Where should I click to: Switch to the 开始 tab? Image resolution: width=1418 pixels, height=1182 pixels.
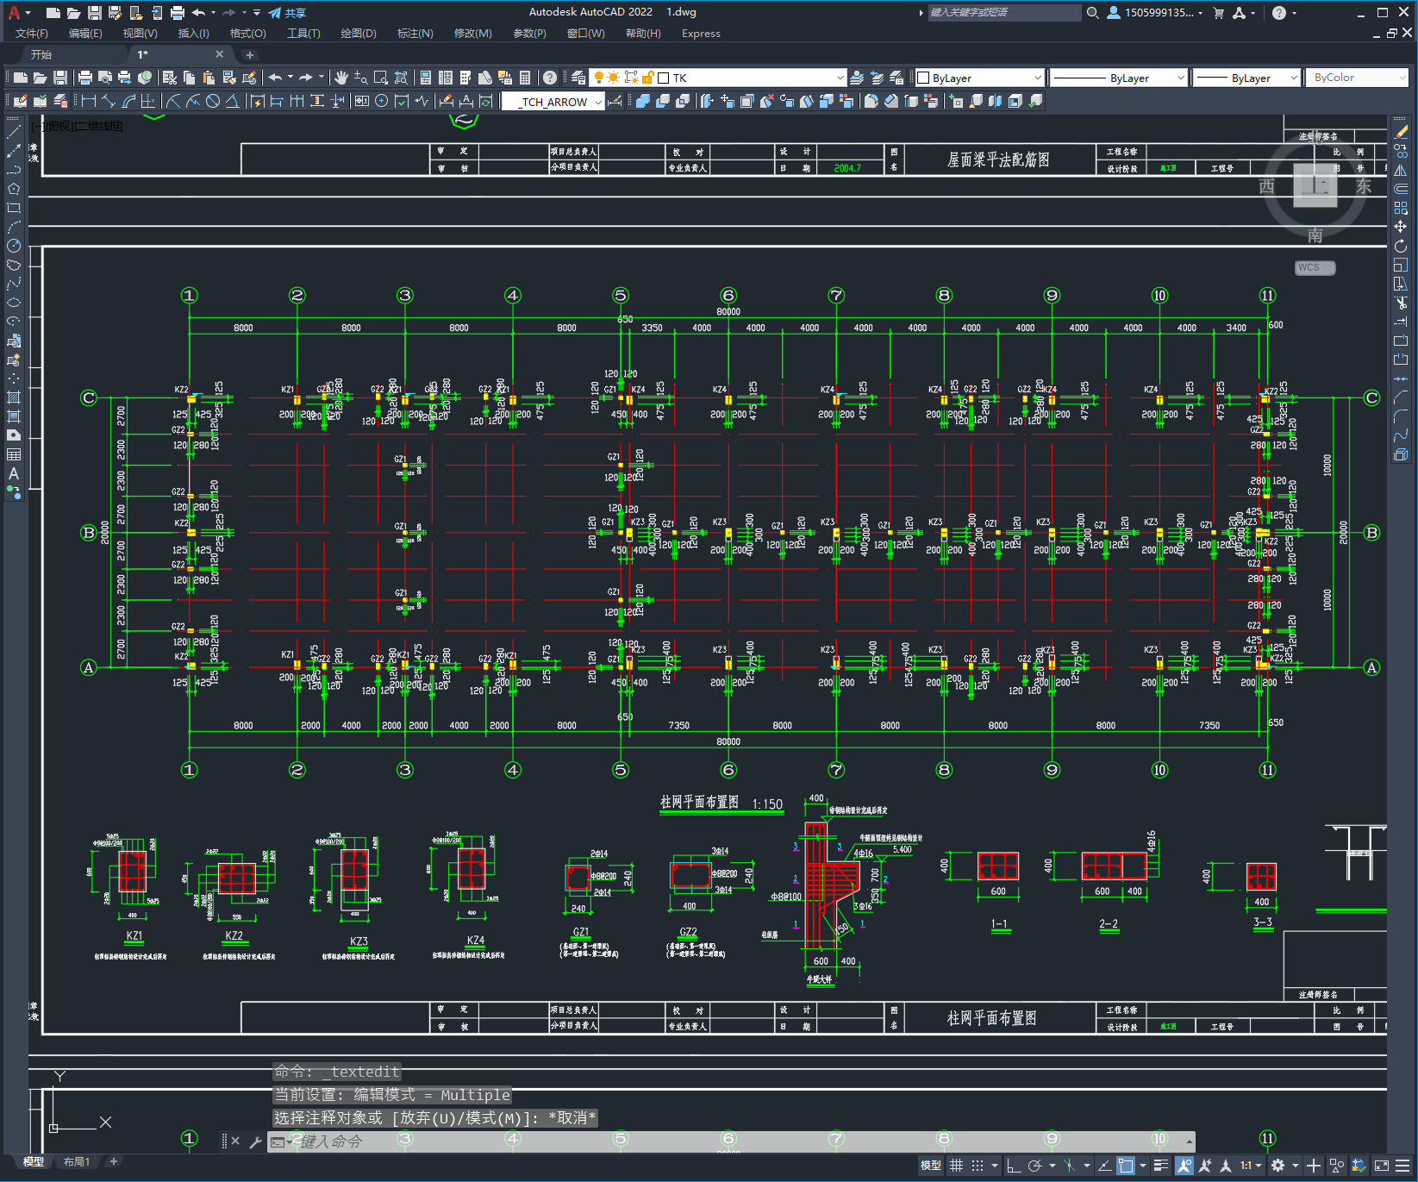tap(41, 54)
